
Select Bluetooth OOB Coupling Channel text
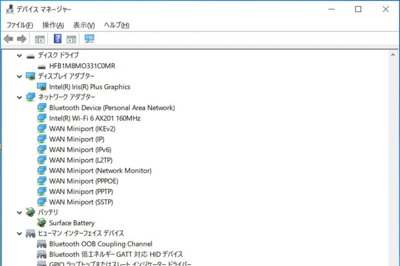(100, 244)
